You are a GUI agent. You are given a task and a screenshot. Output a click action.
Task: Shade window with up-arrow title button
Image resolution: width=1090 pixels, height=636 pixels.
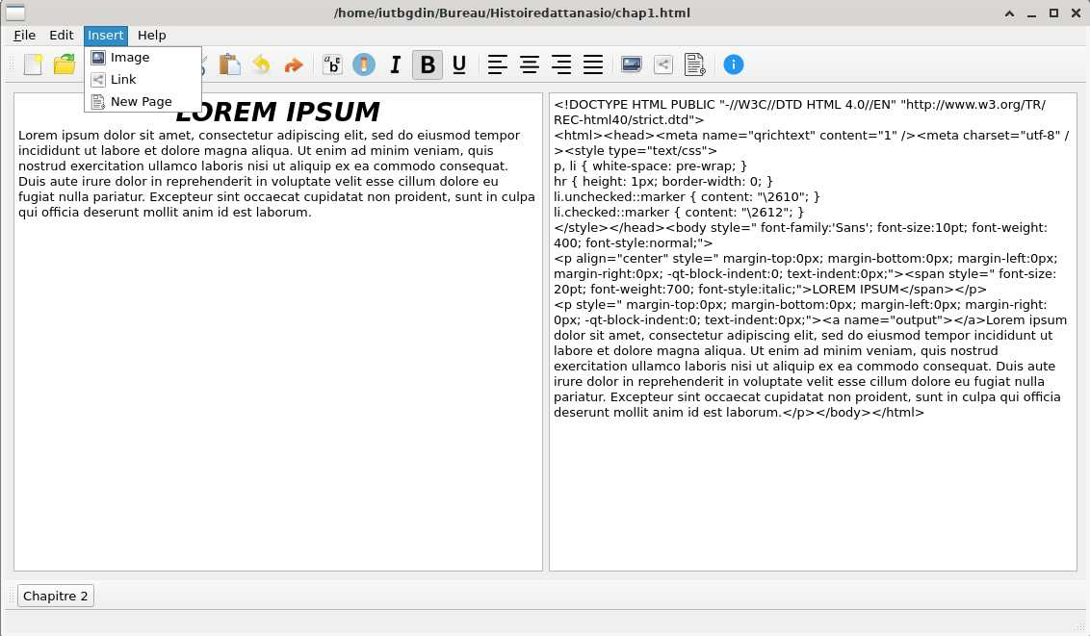point(1009,13)
